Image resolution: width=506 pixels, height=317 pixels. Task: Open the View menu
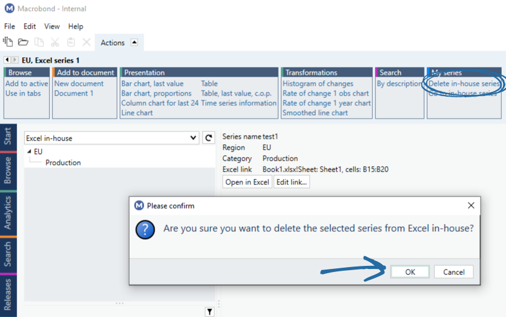coord(52,26)
